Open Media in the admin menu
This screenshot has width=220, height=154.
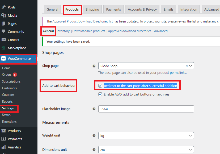pos(12,15)
